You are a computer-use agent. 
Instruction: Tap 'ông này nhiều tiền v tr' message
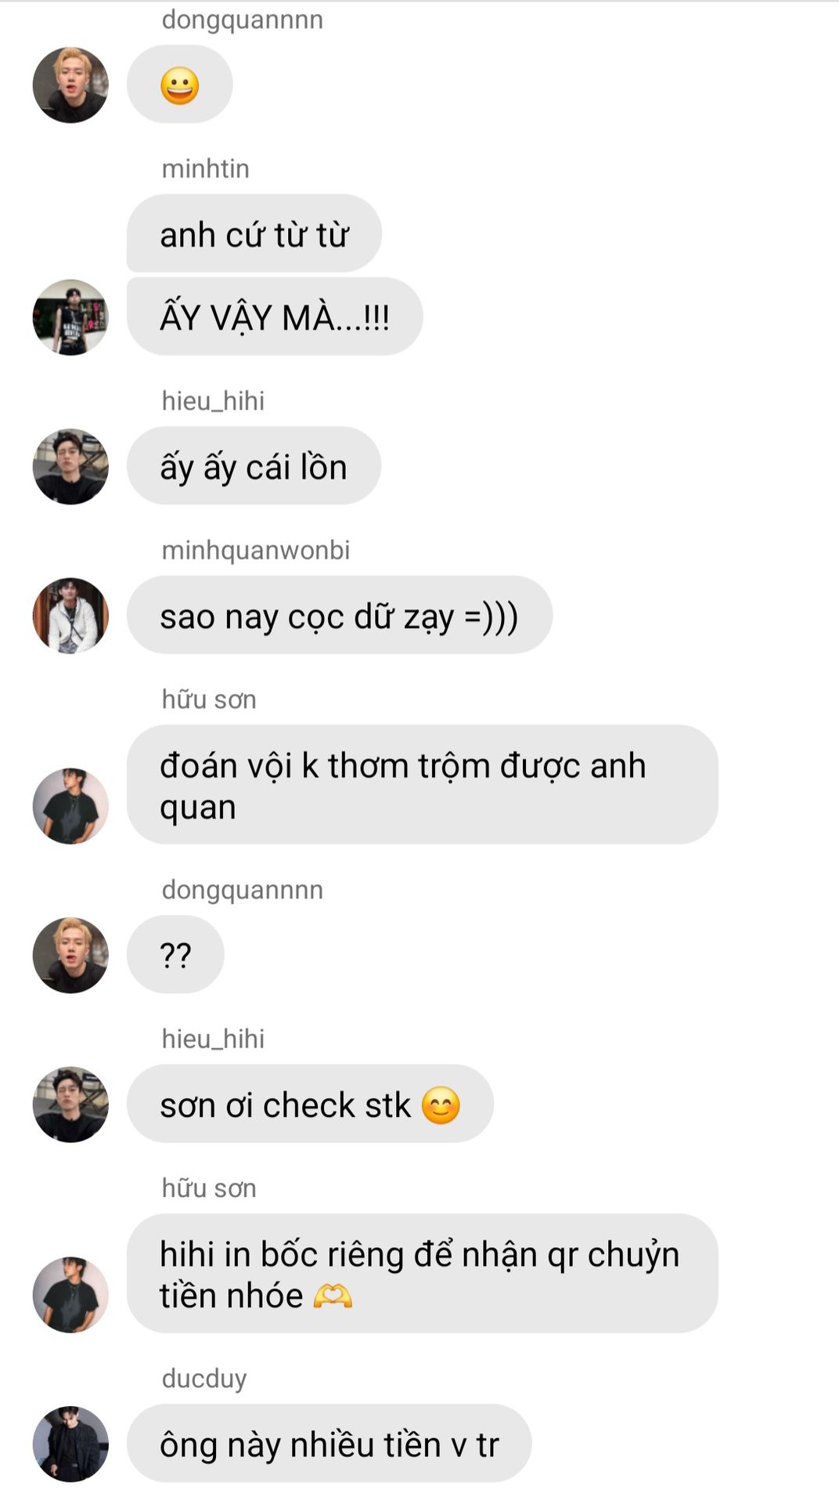[329, 1444]
